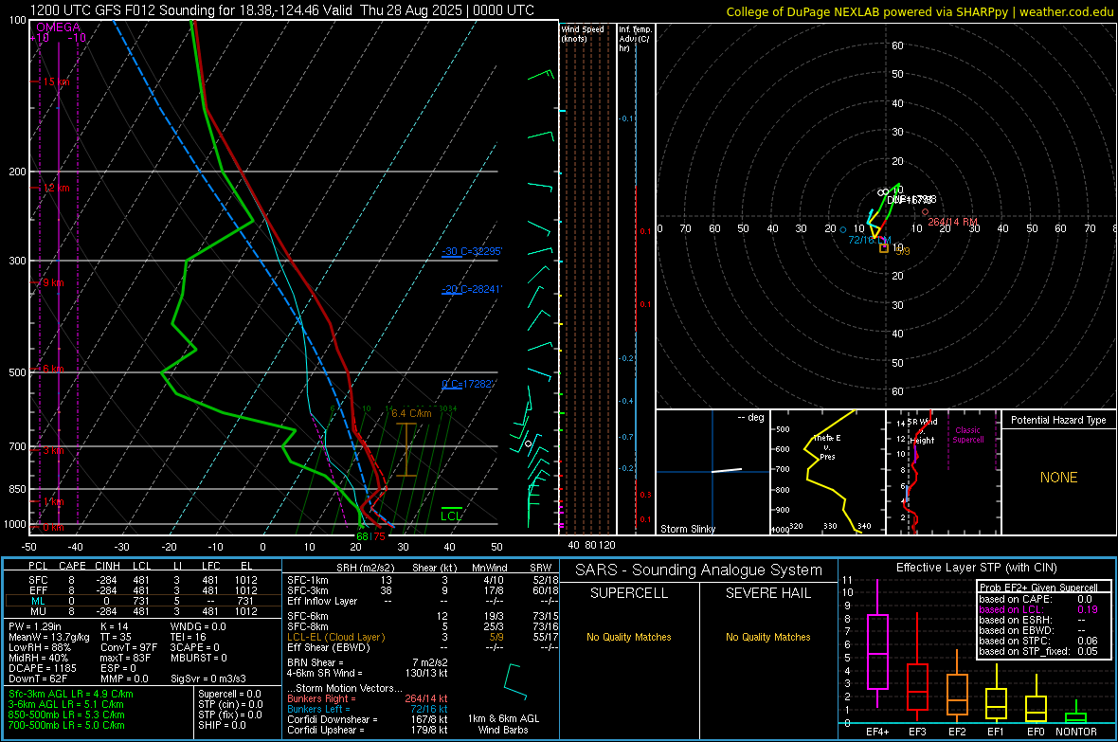Select the highlighted ML parcel row

click(141, 601)
